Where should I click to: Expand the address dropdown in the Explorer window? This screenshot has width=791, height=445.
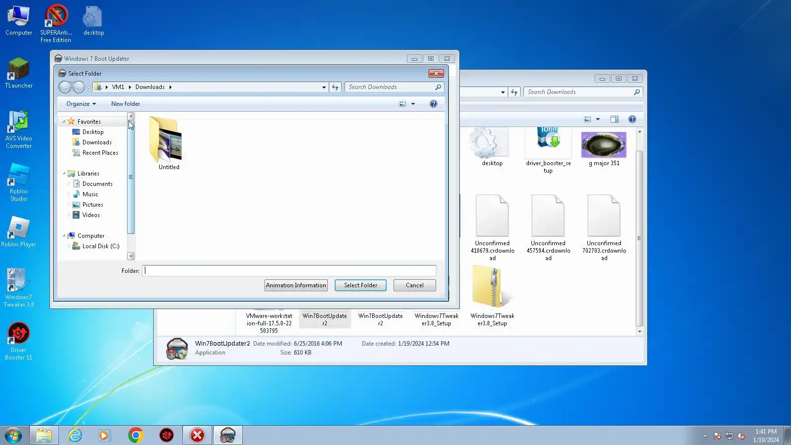click(503, 92)
